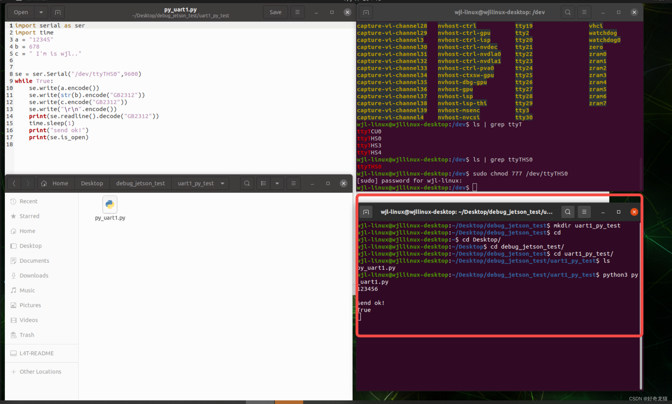Open gedit hamburger menu next to Save

[x=297, y=12]
